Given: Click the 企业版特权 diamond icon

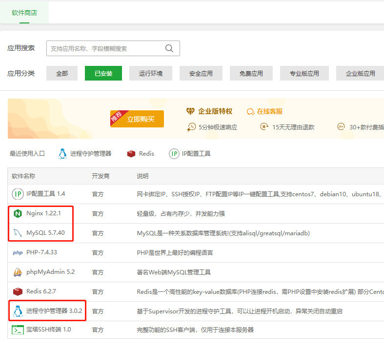Looking at the screenshot, I should coord(190,111).
